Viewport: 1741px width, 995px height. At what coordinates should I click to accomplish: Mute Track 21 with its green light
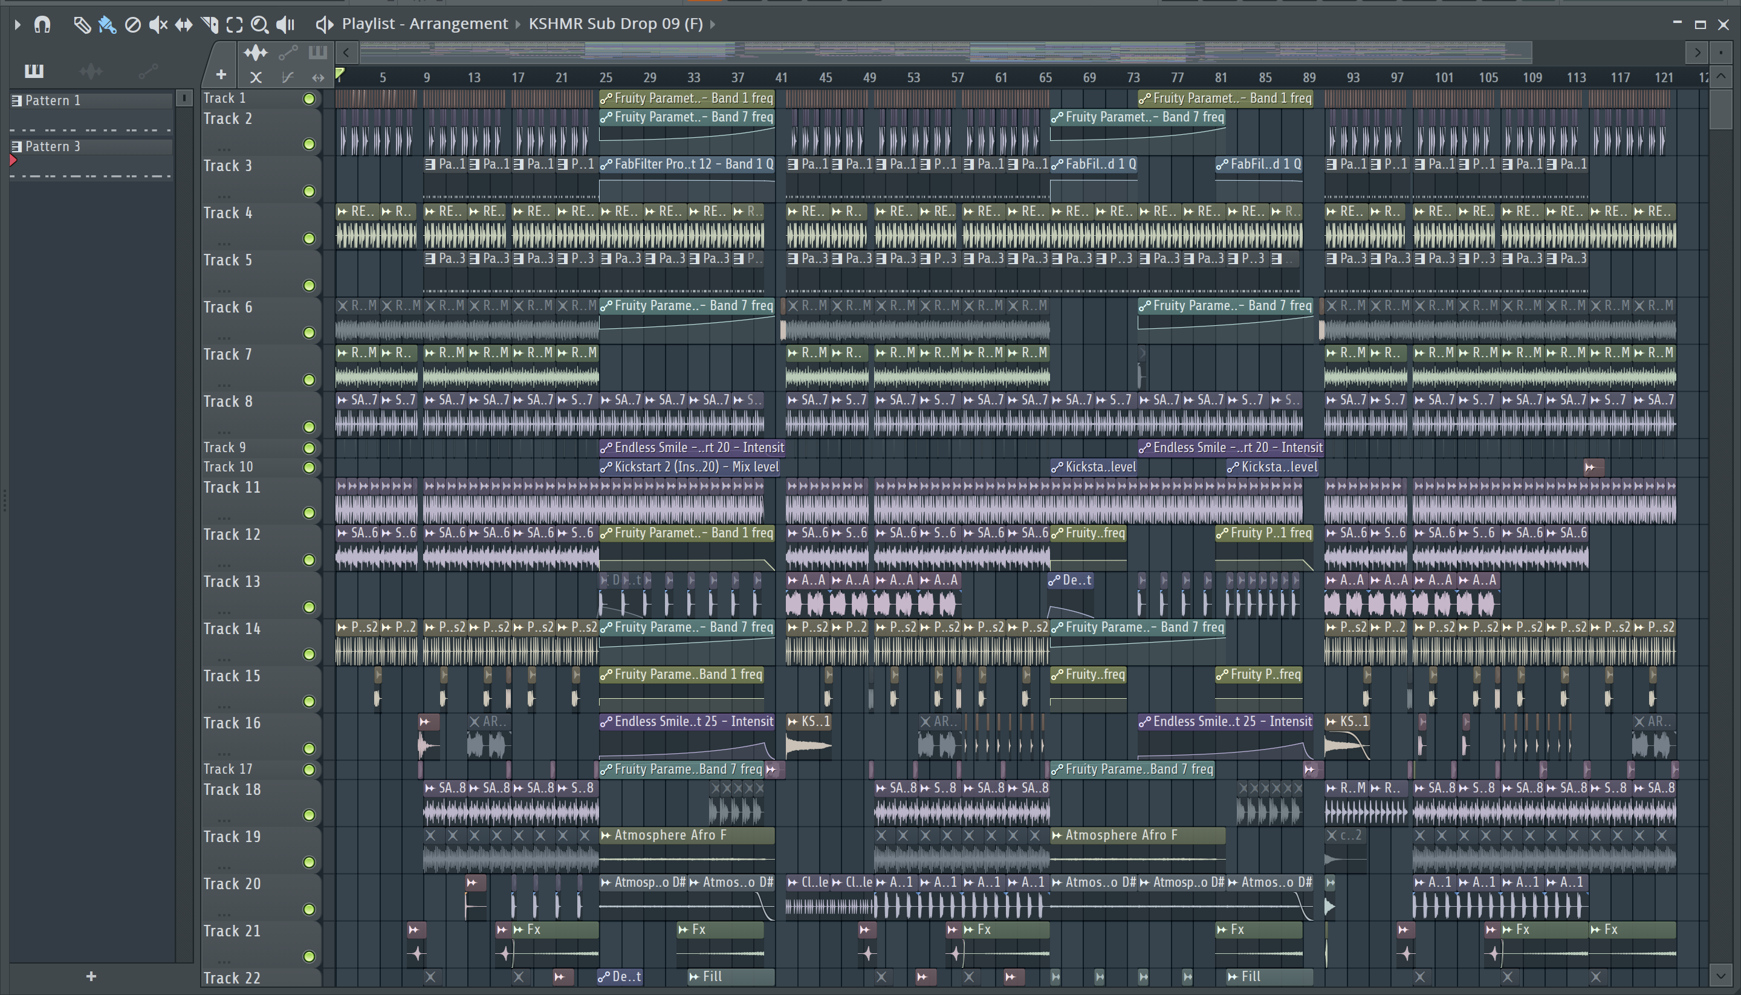[x=309, y=956]
